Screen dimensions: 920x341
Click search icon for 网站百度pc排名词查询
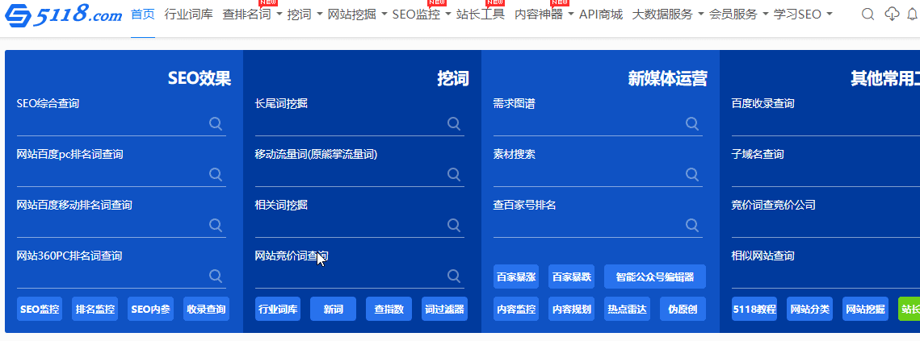coord(216,174)
